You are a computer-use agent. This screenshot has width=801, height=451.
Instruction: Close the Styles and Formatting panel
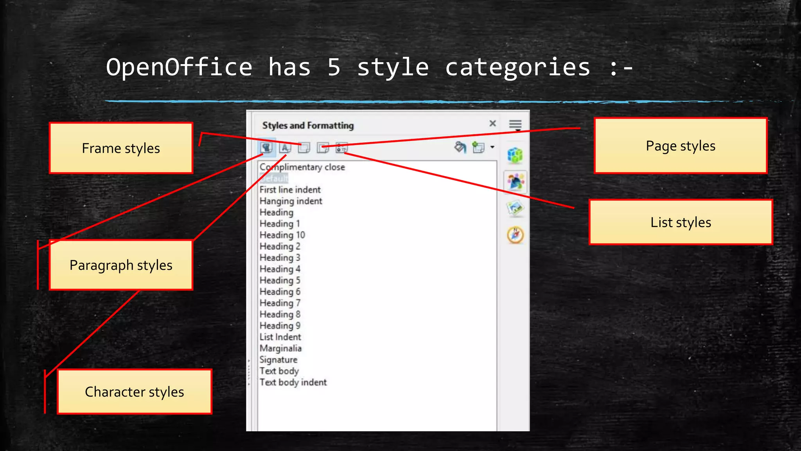[x=493, y=123]
